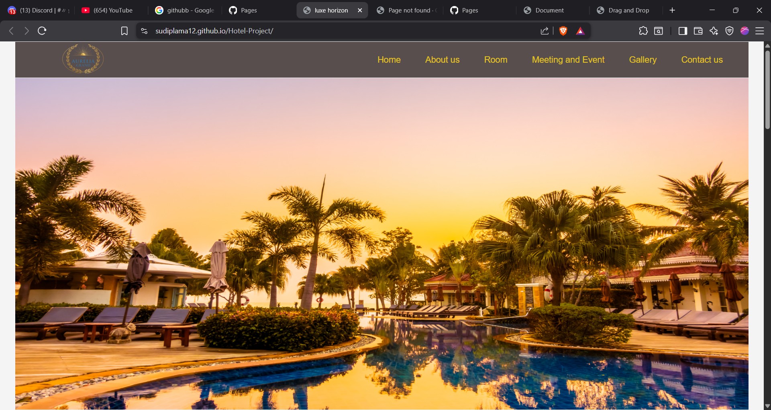The width and height of the screenshot is (771, 410).
Task: Navigate to the Gallery page
Action: [x=642, y=59]
